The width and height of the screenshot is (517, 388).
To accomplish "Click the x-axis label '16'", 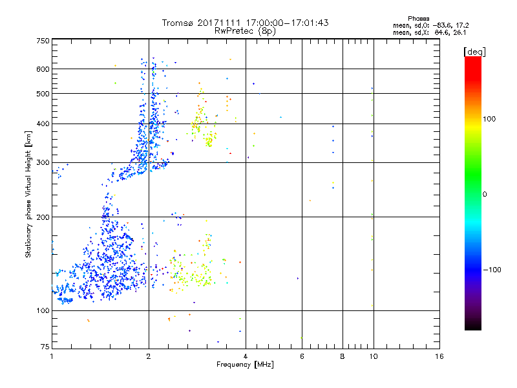I will click(439, 356).
